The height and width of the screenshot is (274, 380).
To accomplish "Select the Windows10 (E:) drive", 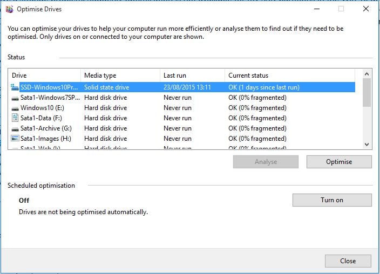I will pyautogui.click(x=183, y=108).
